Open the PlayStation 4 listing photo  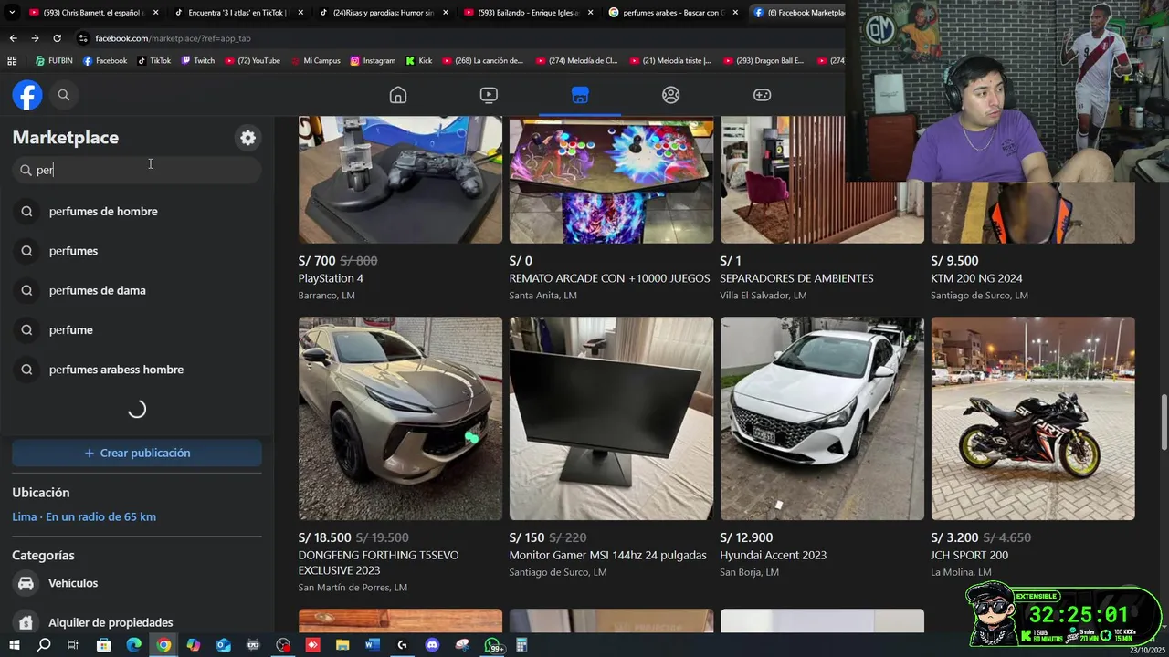[x=400, y=180]
